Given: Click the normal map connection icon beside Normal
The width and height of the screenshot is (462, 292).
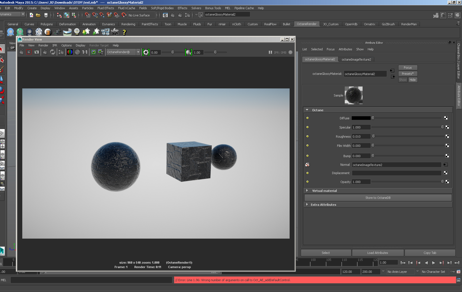Looking at the screenshot, I should [307, 165].
